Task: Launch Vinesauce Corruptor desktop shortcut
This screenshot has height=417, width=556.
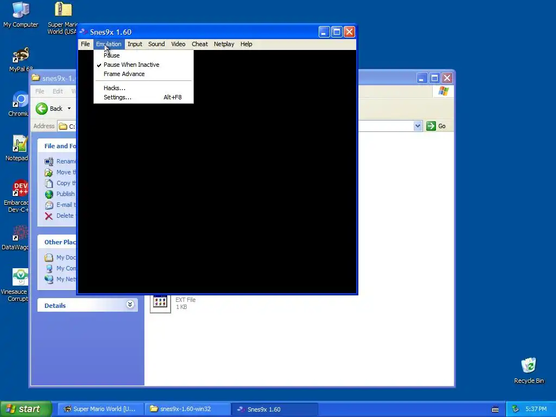Action: 16,285
